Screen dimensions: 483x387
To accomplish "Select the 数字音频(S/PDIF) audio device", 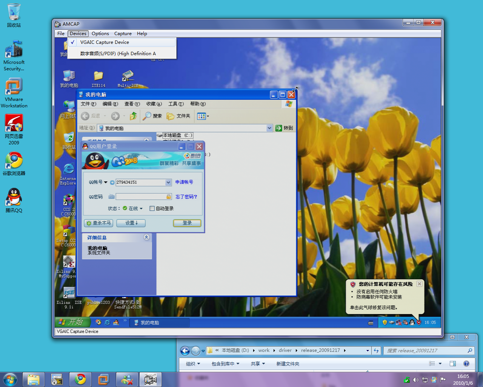I will click(122, 54).
